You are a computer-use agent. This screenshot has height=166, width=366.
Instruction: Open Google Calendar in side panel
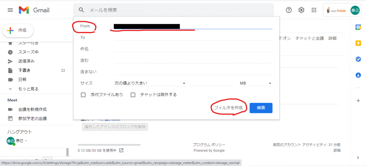358,27
